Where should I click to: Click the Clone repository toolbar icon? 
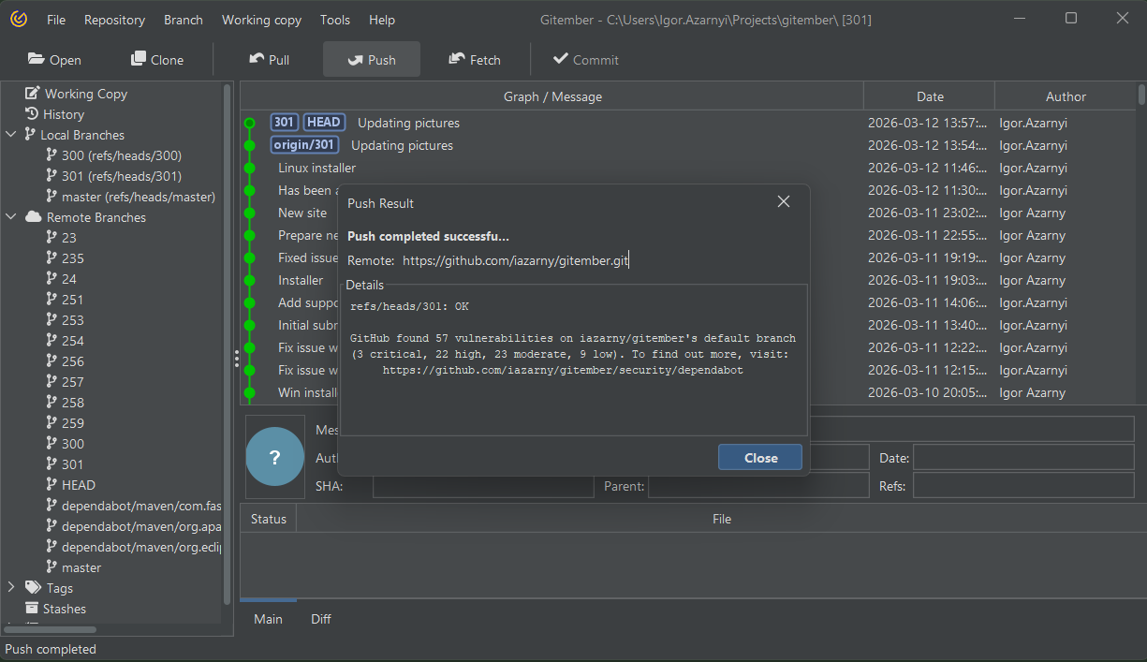[139, 59]
